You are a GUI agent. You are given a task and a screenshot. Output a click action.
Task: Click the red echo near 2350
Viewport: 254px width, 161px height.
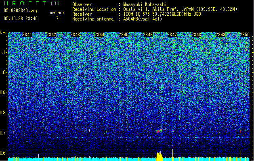[240, 132]
